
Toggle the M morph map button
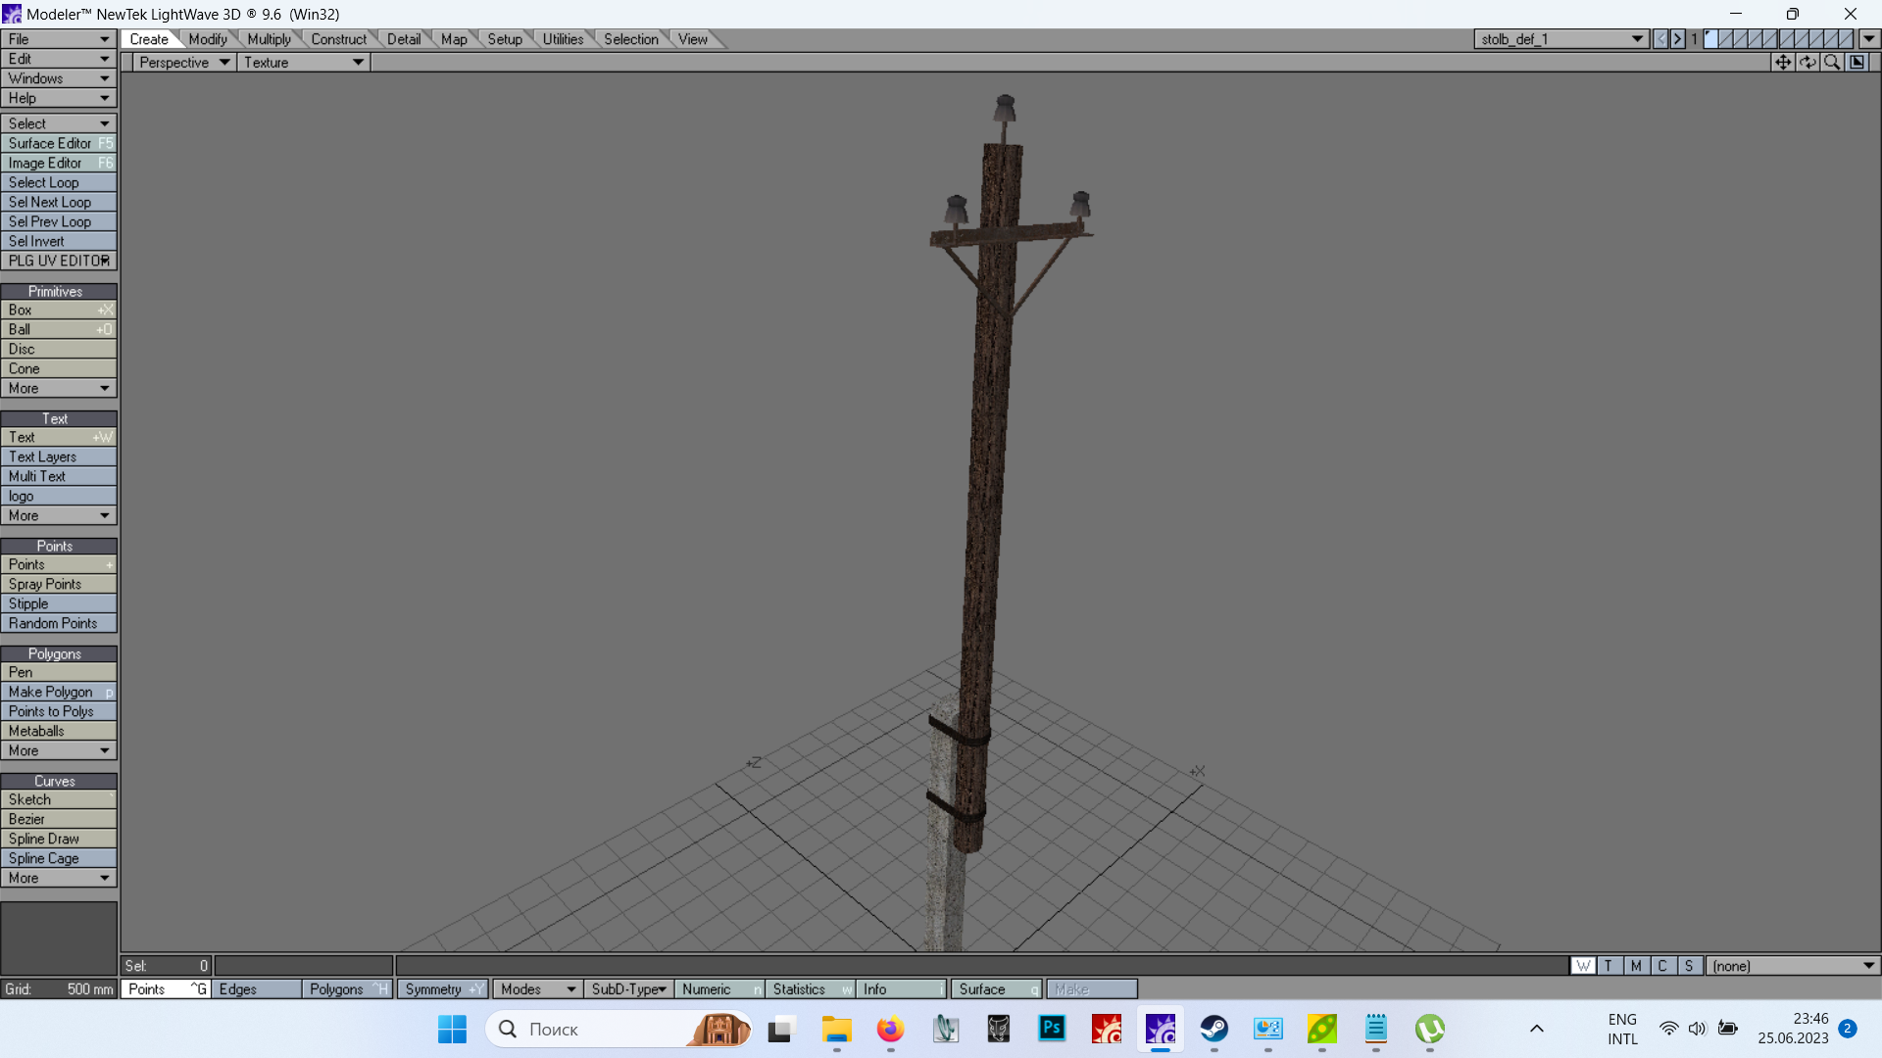(1636, 966)
